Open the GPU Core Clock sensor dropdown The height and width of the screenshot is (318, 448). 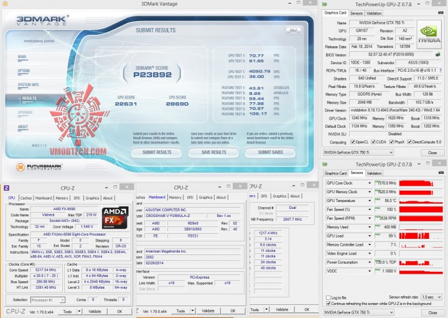tap(370, 183)
